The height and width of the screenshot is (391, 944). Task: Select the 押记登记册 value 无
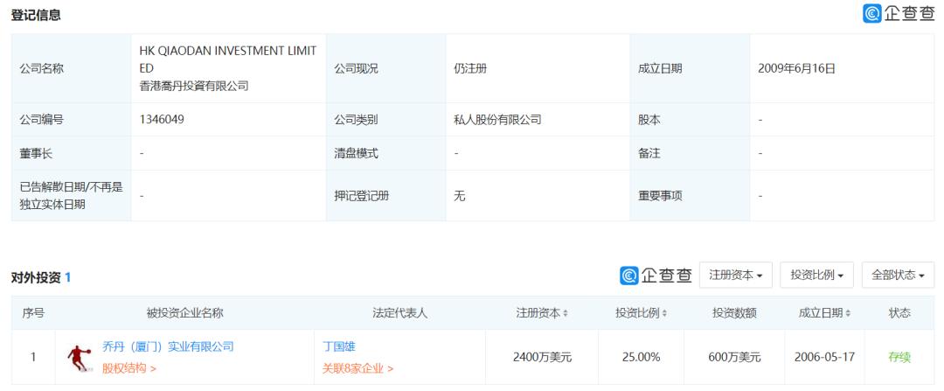460,197
